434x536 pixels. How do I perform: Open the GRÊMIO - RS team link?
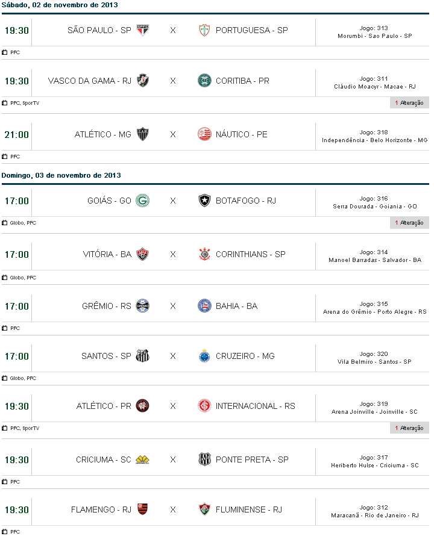[106, 306]
